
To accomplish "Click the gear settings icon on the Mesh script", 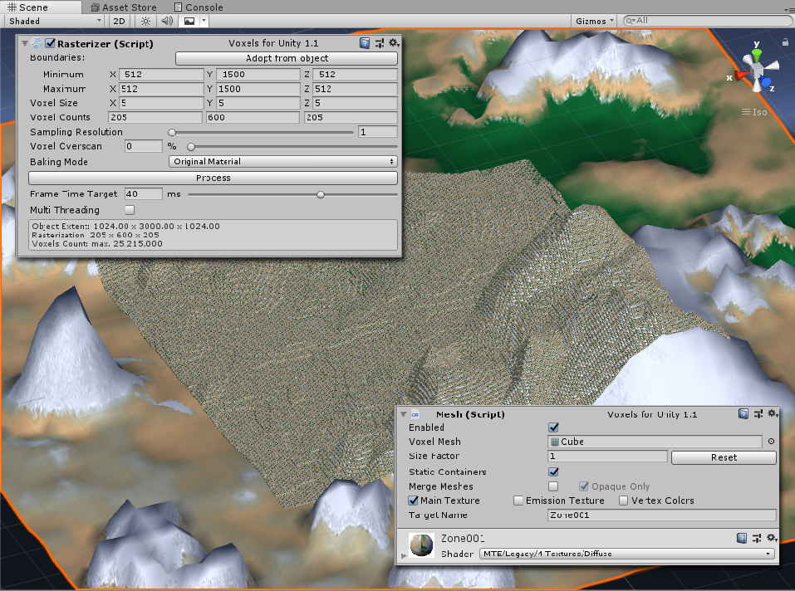I will coord(773,413).
